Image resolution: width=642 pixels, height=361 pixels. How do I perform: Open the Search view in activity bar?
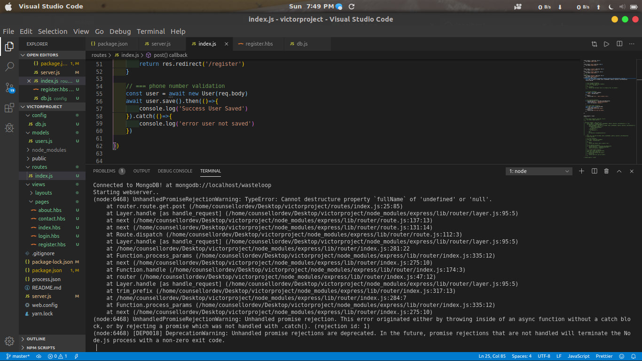tap(9, 66)
